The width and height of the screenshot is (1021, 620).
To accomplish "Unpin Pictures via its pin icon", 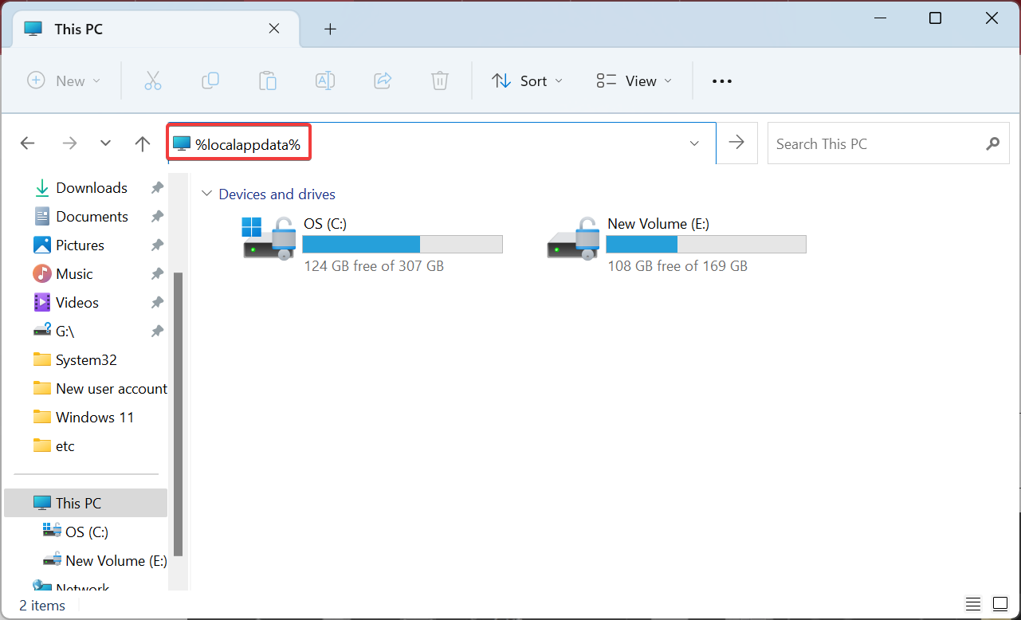I will tap(158, 245).
